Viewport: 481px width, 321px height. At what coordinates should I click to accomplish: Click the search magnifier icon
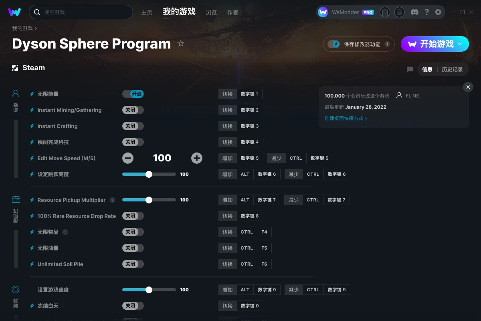point(37,12)
